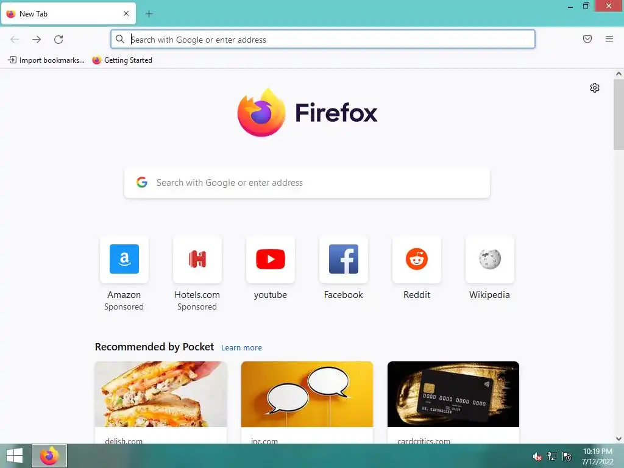Close the New Tab tab
The image size is (624, 468).
point(126,13)
